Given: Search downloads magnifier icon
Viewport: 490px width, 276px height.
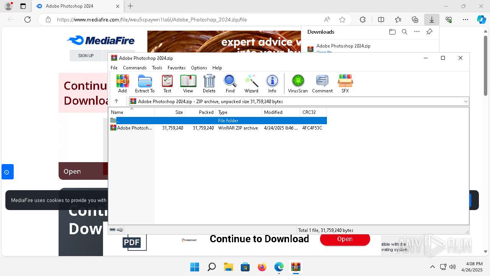Looking at the screenshot, I should coord(404,32).
